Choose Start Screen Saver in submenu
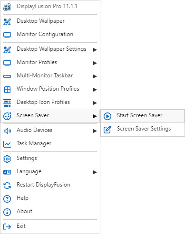This screenshot has height=234, width=185. [143, 116]
